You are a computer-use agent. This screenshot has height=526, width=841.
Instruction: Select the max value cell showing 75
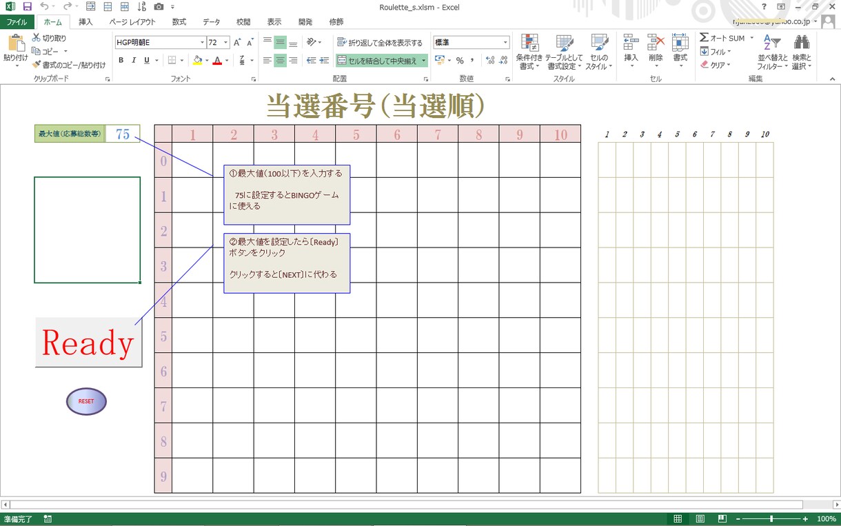click(x=123, y=134)
